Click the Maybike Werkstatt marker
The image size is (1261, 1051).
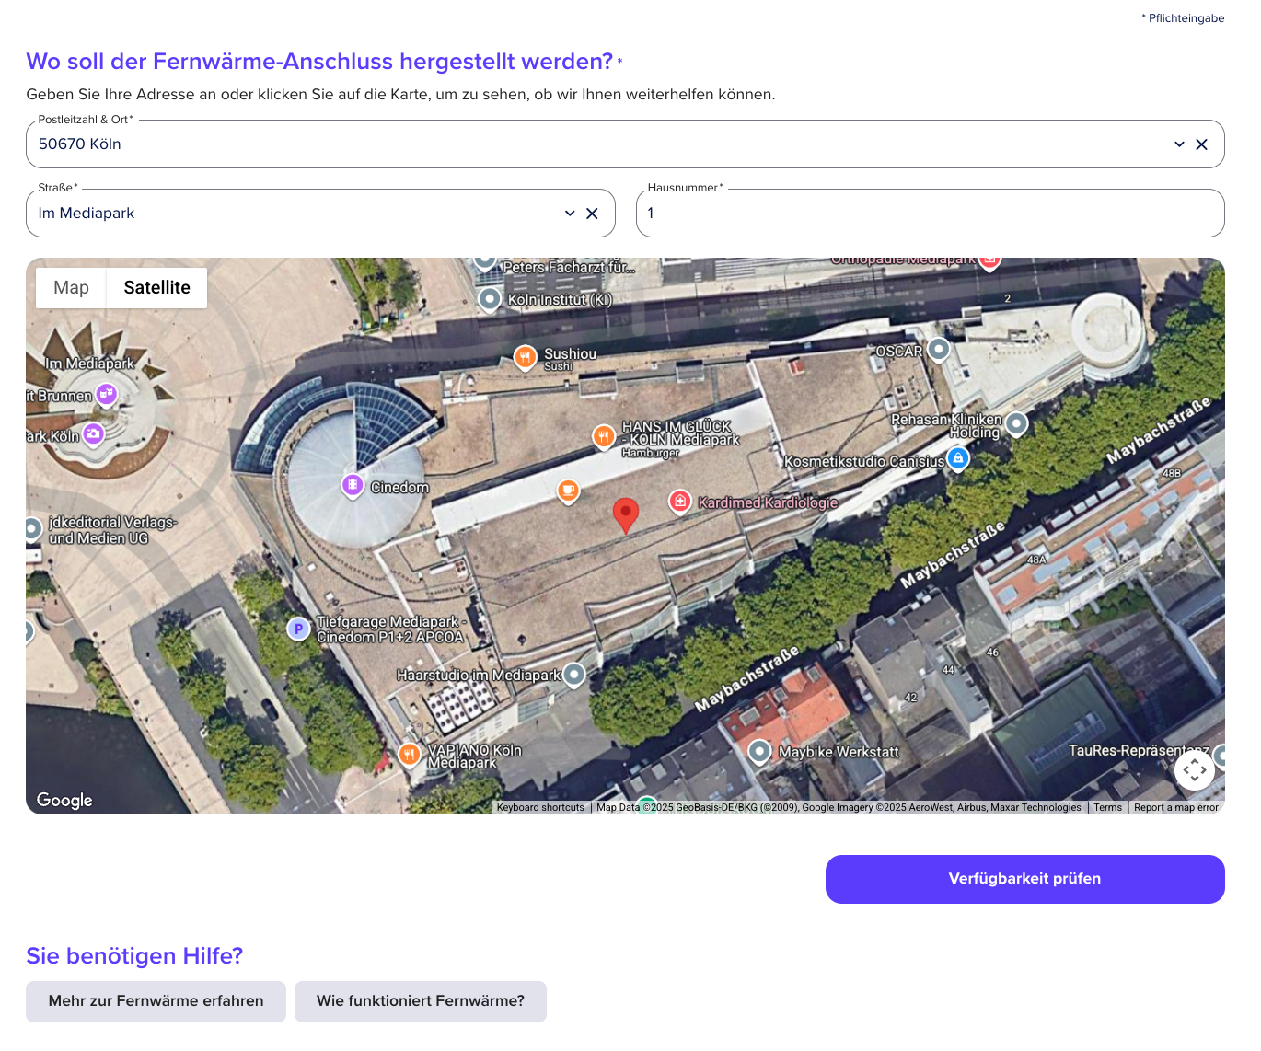tap(759, 752)
